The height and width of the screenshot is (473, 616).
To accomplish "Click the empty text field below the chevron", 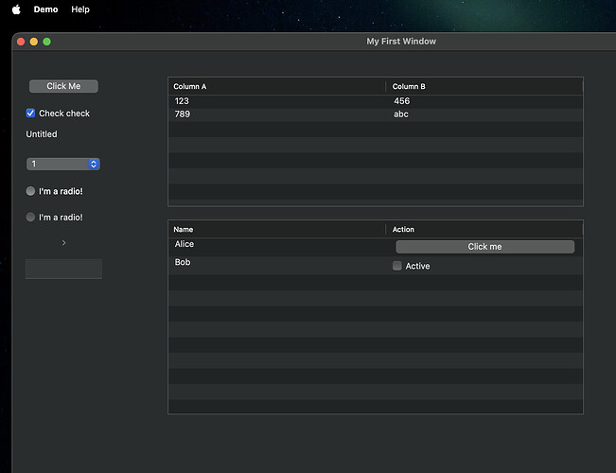I will [x=63, y=269].
